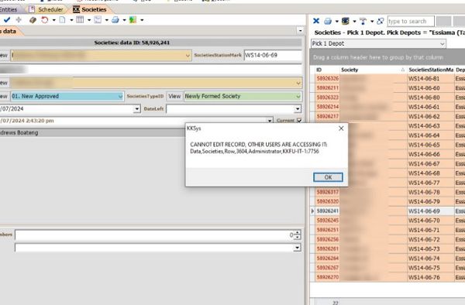Click the type to search field
Image resolution: width=465 pixels, height=305 pixels.
coord(411,22)
